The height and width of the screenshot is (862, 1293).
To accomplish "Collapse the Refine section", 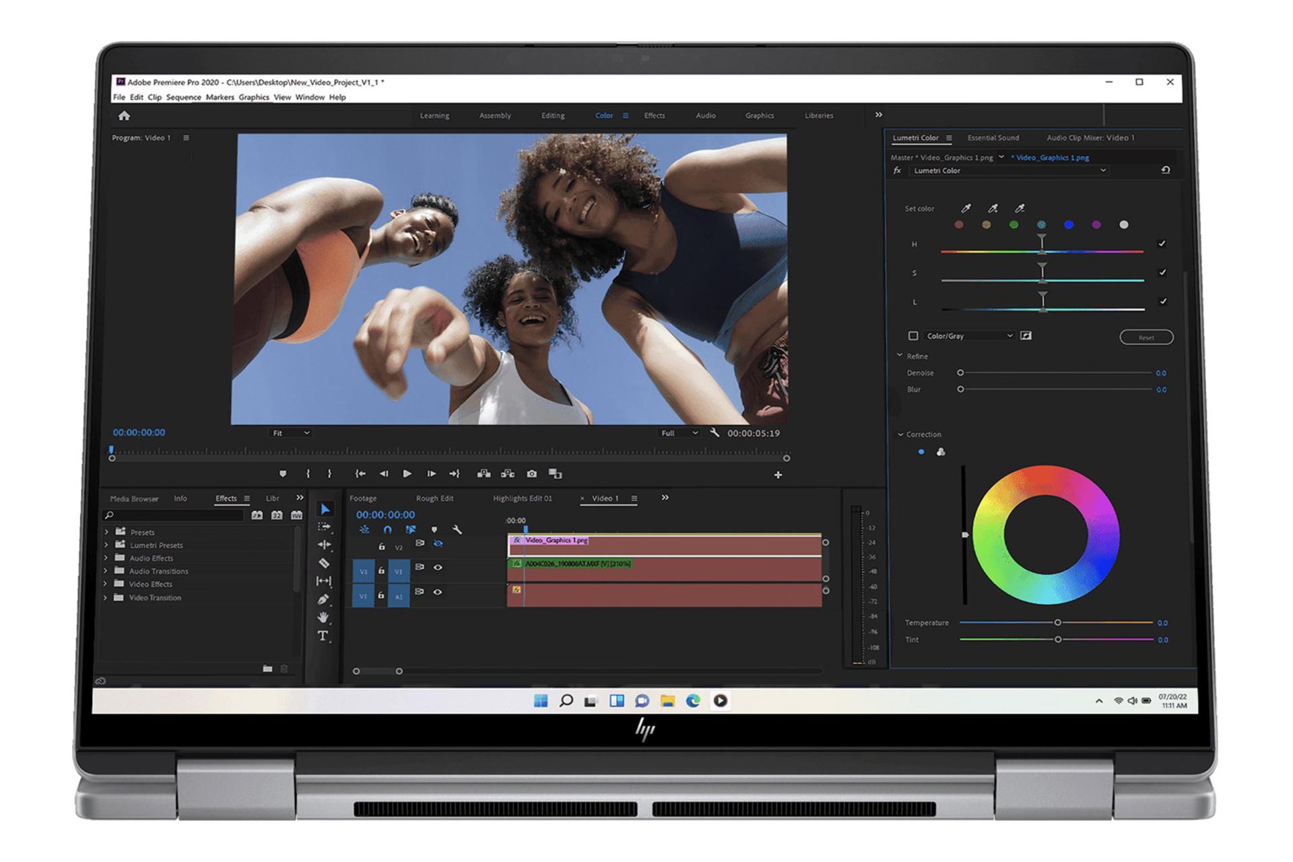I will 900,356.
